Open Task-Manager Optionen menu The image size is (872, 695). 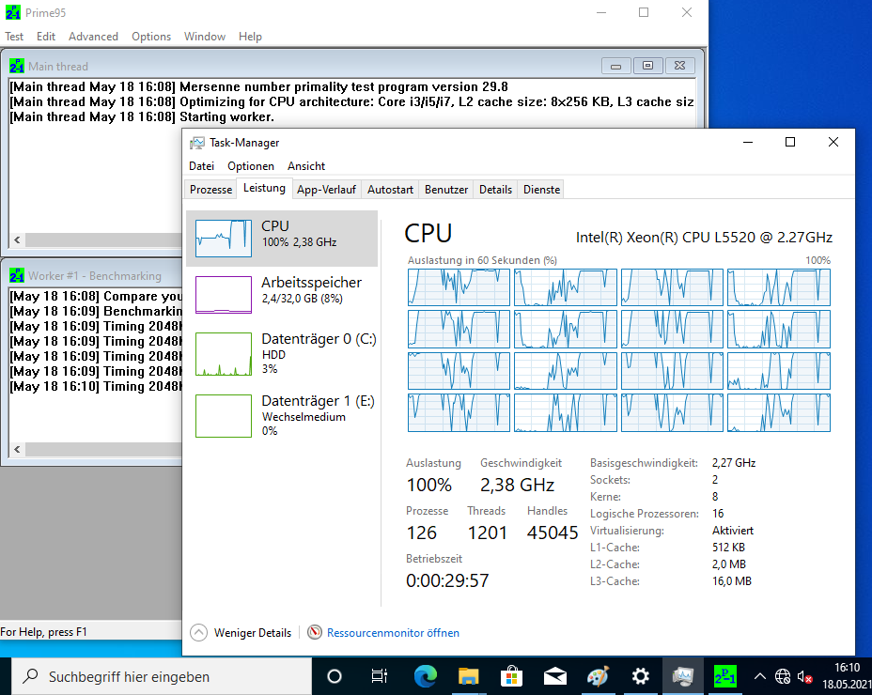(251, 166)
